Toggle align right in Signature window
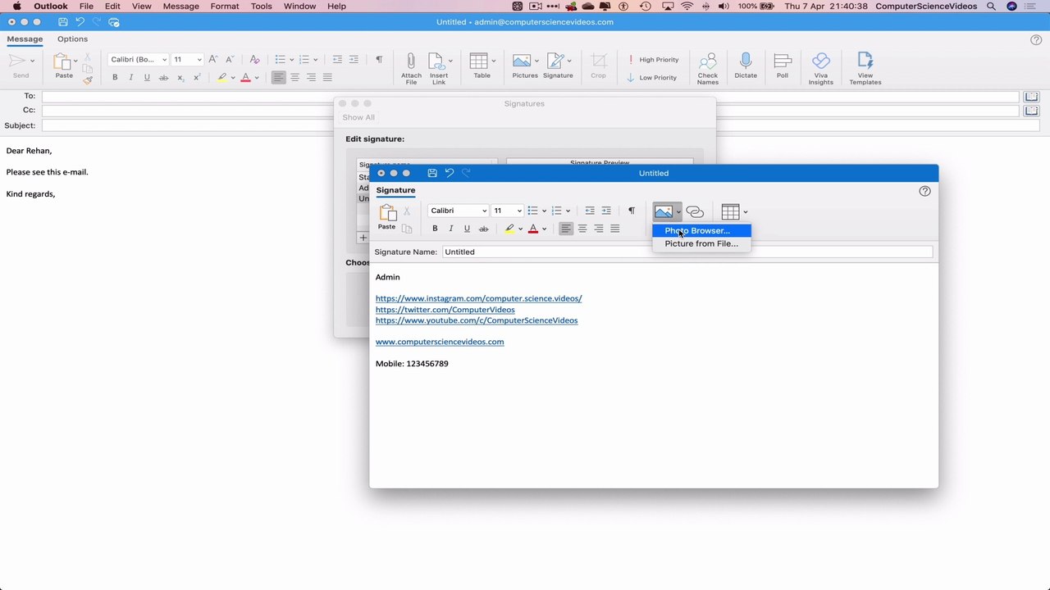This screenshot has width=1050, height=590. pos(599,229)
